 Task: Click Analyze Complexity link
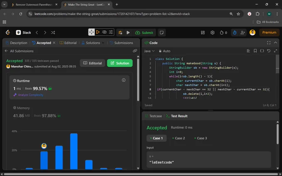29,95
